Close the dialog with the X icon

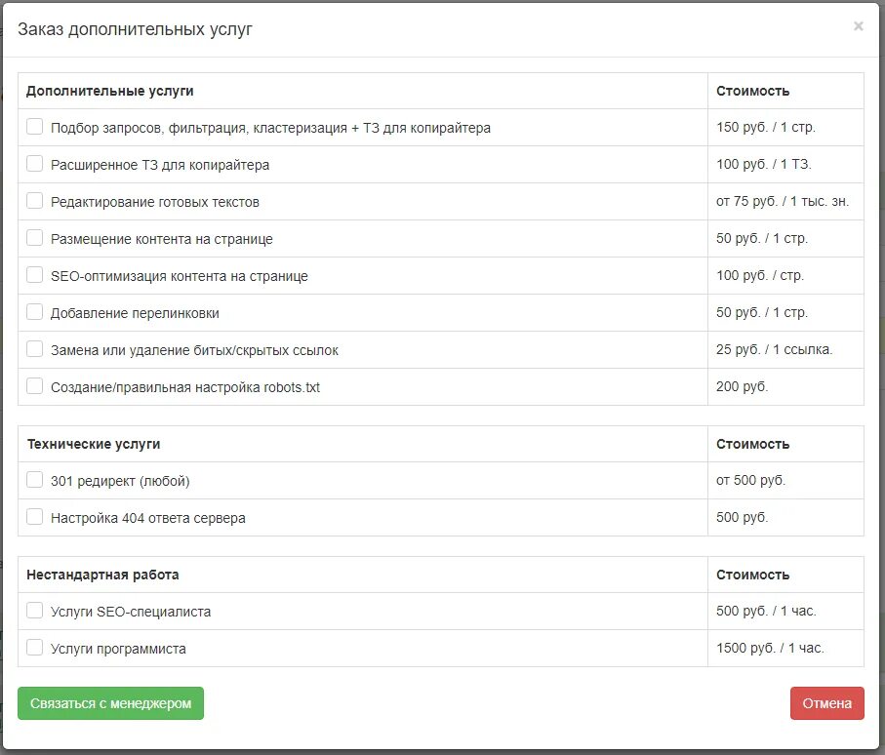(859, 26)
